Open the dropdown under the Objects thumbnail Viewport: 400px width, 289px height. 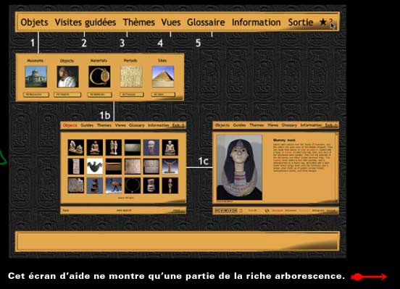tap(67, 95)
